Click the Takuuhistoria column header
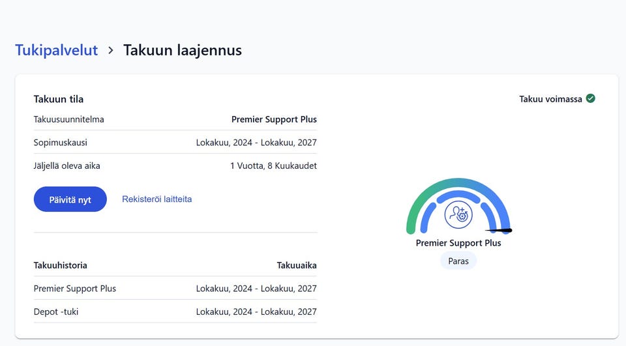 click(60, 265)
